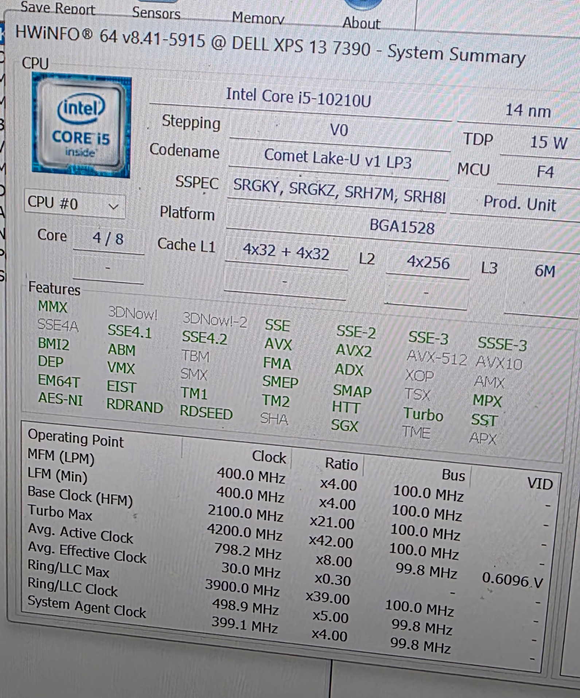Click the ABM feature label
580x698 pixels.
[x=122, y=350]
